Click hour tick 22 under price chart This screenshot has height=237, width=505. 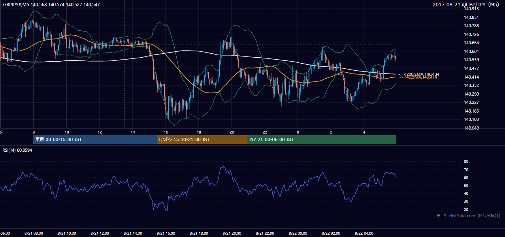pos(265,132)
